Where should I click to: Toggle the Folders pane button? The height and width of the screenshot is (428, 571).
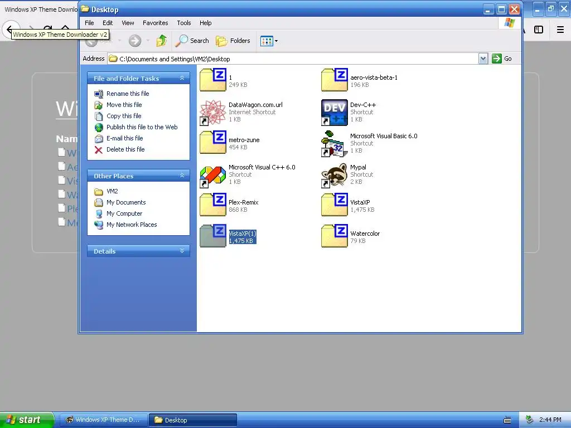(233, 41)
